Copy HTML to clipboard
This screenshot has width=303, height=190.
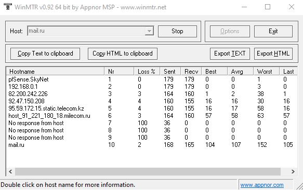[123, 53]
